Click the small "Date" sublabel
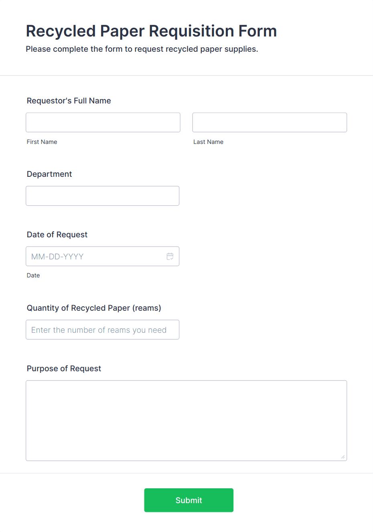373x532 pixels. (33, 275)
